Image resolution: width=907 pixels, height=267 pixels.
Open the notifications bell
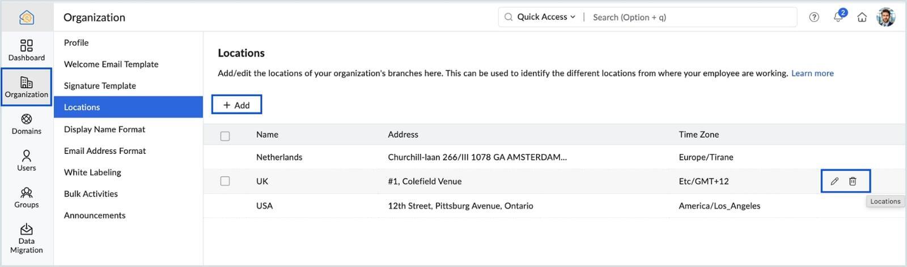[x=838, y=17]
